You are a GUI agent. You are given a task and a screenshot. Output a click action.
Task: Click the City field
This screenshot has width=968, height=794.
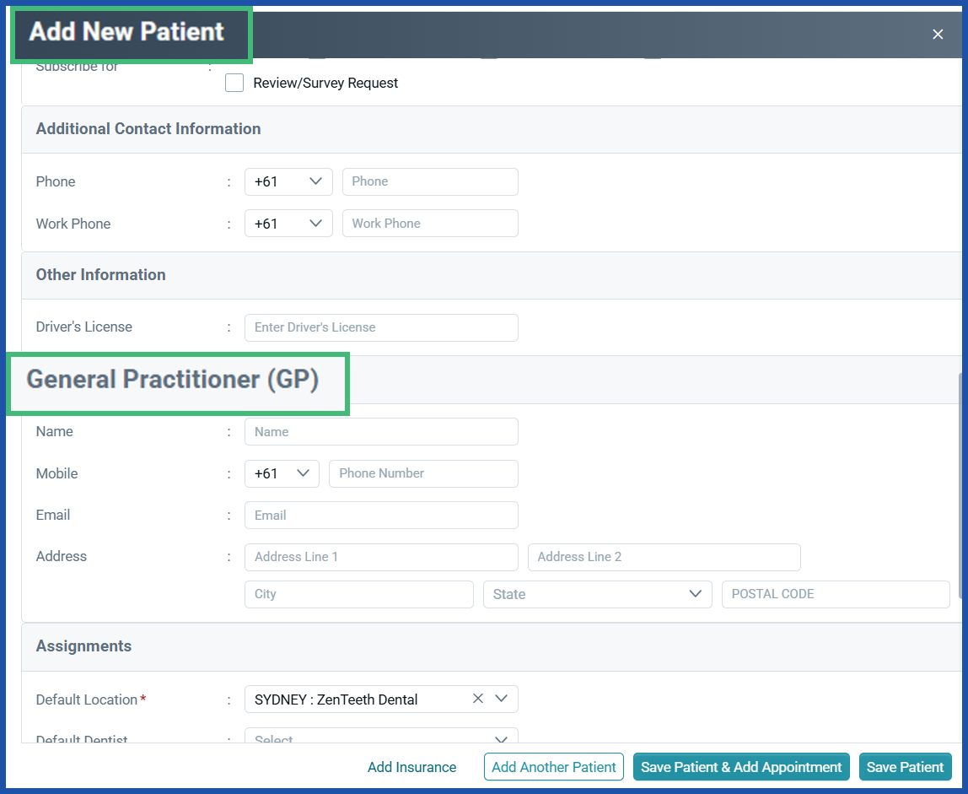[x=358, y=594]
